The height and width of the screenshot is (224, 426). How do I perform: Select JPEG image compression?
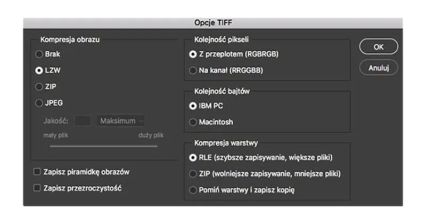click(39, 103)
